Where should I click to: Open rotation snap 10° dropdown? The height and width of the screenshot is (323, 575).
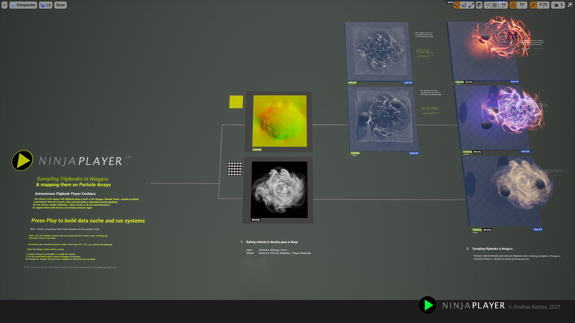[522, 5]
